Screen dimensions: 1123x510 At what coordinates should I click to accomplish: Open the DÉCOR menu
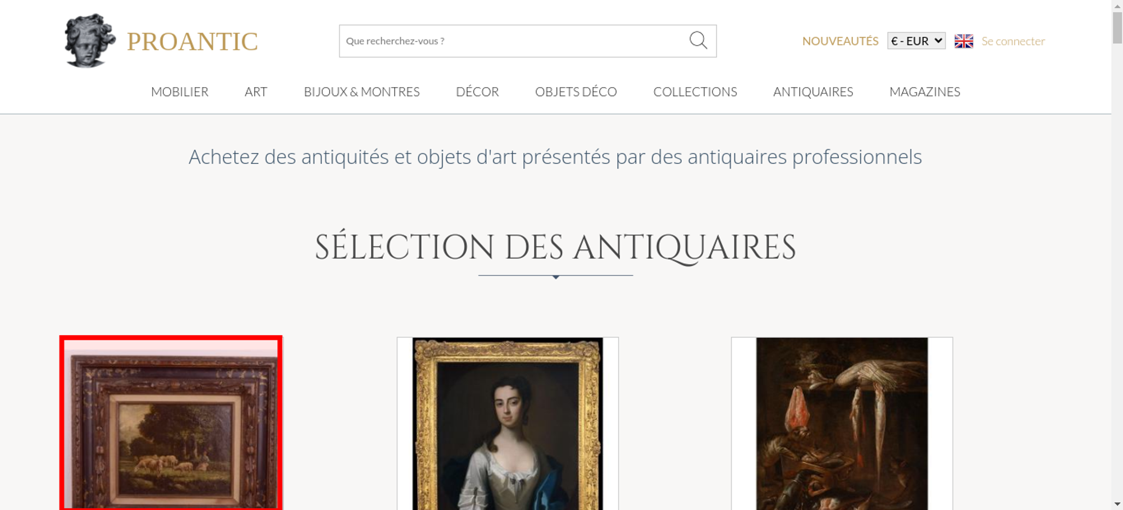[477, 92]
